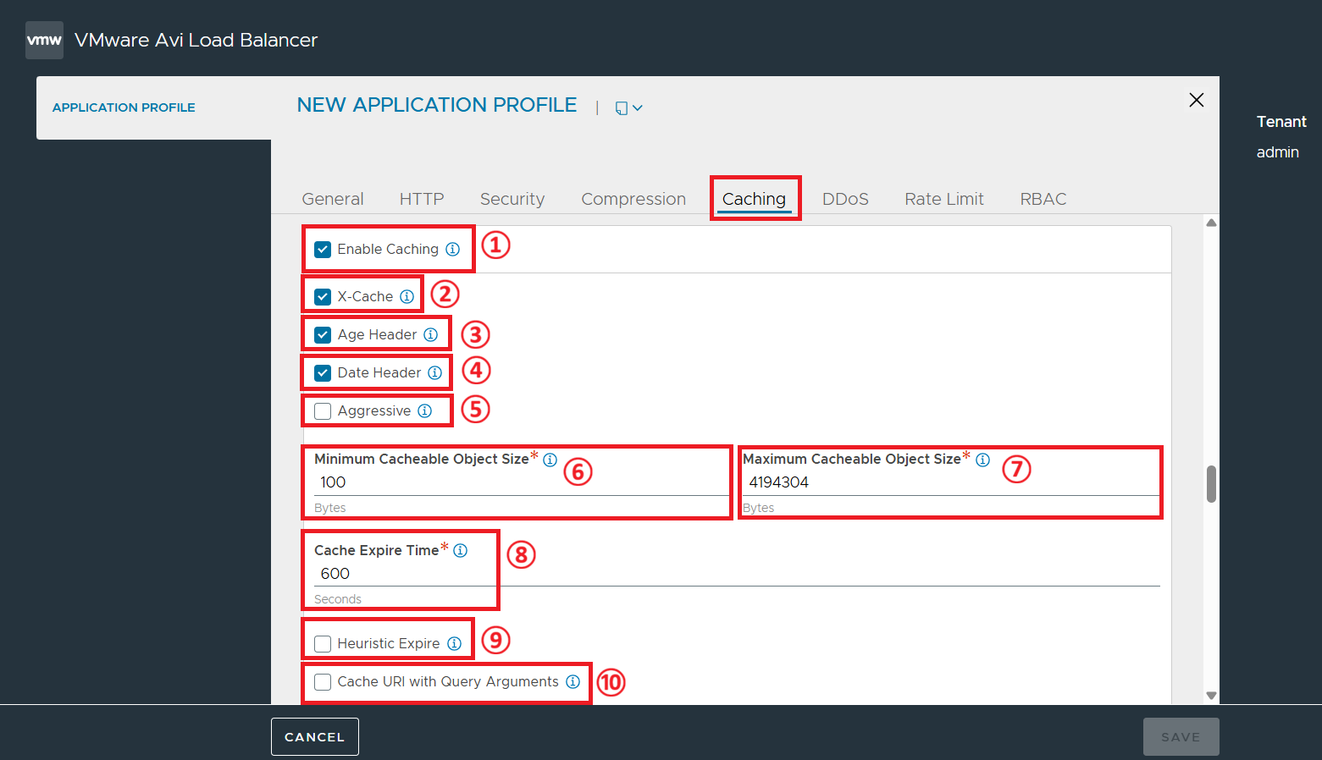The image size is (1322, 760).
Task: Click the SAVE button
Action: (x=1181, y=736)
